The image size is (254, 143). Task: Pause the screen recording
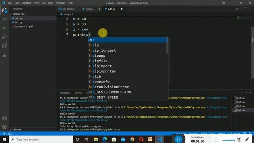pos(178,139)
